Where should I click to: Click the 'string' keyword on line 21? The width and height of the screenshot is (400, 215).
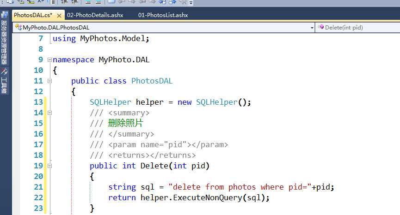point(122,187)
